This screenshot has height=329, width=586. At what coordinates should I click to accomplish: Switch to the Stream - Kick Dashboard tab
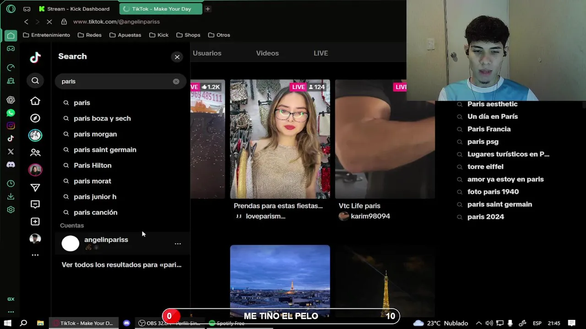pos(75,9)
